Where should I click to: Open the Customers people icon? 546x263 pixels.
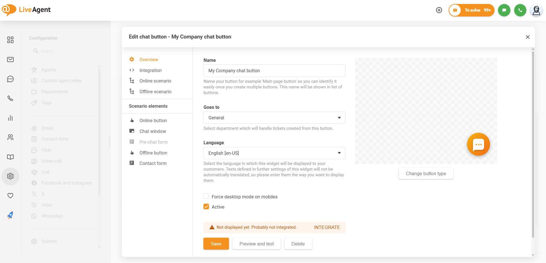[x=11, y=137]
